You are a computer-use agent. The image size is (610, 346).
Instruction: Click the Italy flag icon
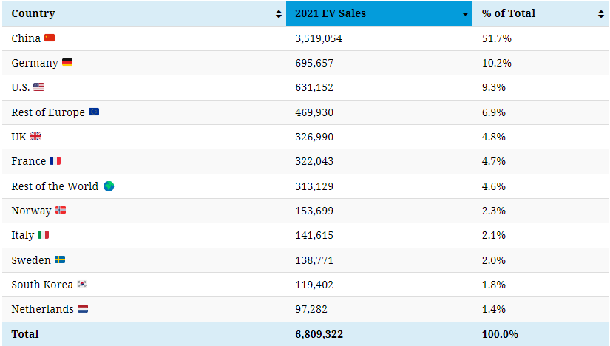click(44, 235)
